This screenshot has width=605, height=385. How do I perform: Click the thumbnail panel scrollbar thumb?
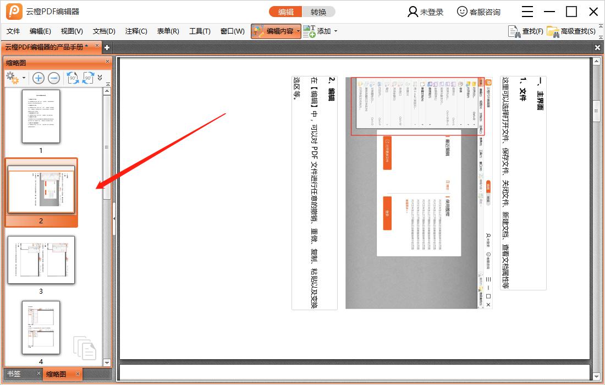(107, 147)
